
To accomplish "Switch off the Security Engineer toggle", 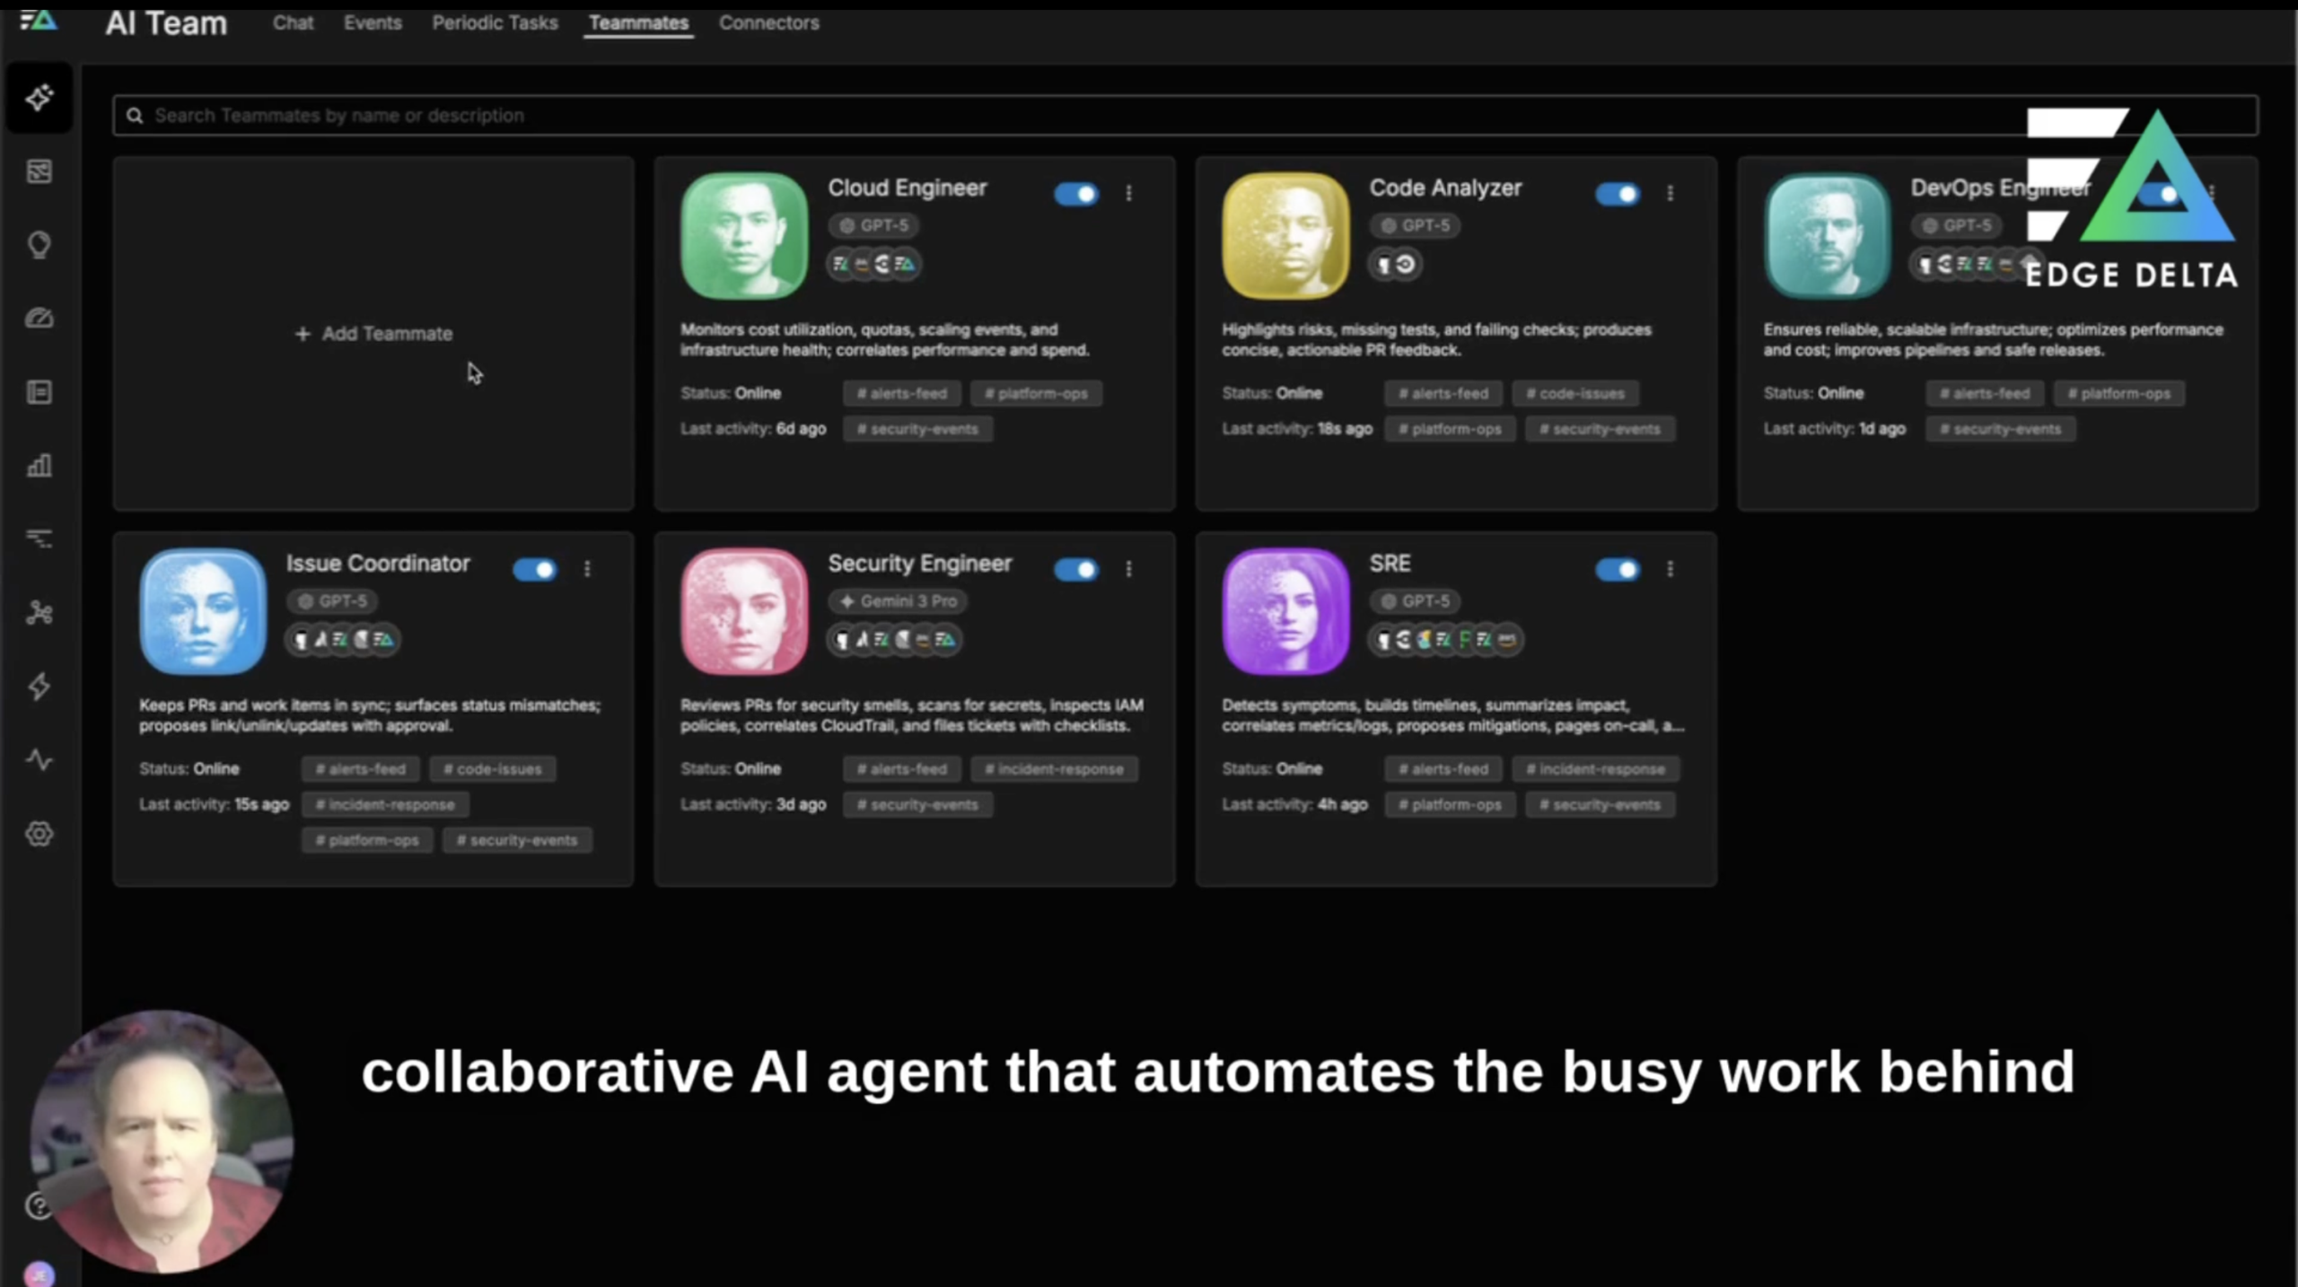I will pyautogui.click(x=1075, y=569).
